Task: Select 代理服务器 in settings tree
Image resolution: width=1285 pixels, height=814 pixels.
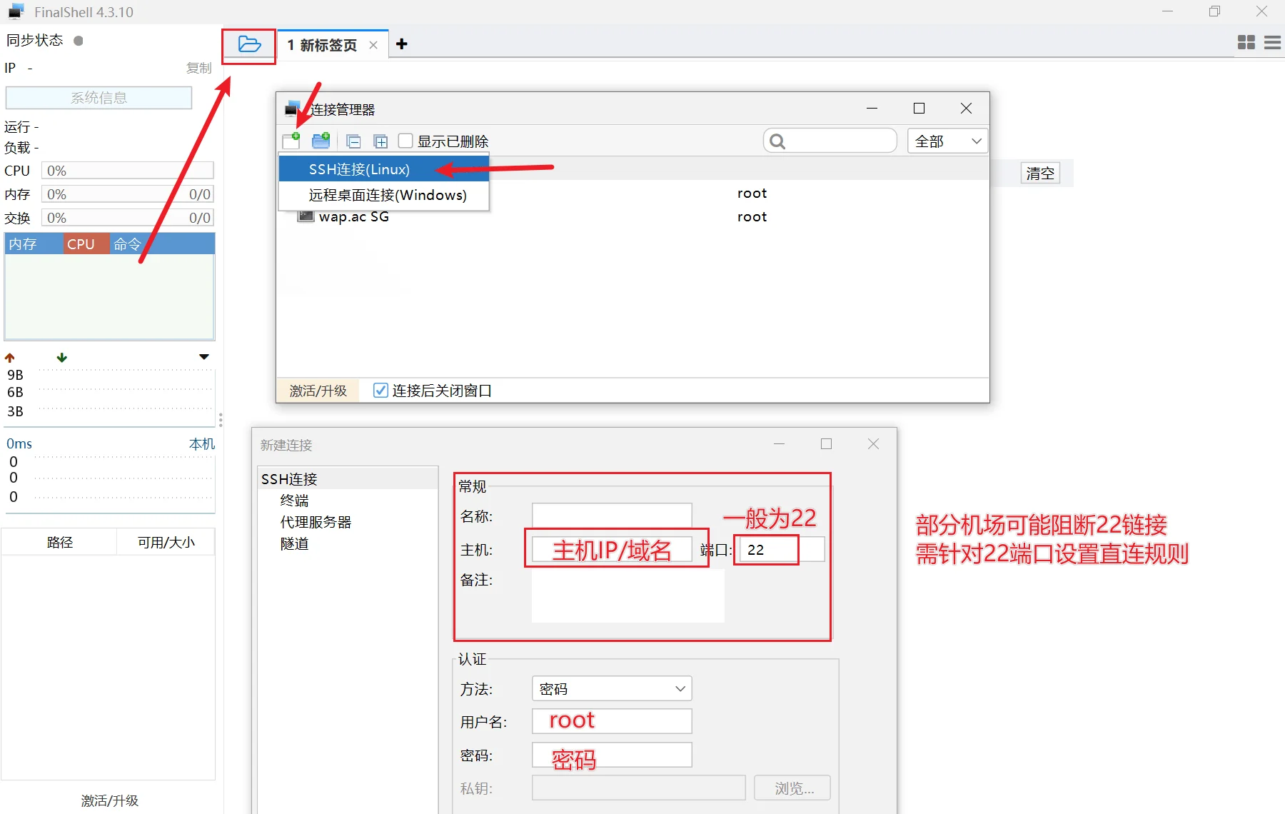Action: (316, 522)
